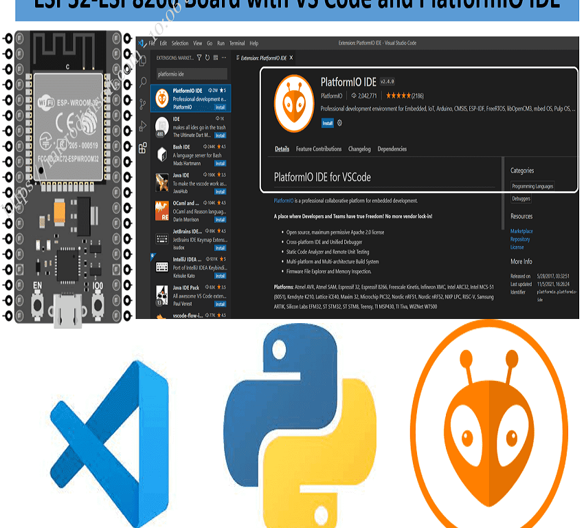
Task: Click the PlatformIO hyperlink in the description
Action: coord(282,201)
